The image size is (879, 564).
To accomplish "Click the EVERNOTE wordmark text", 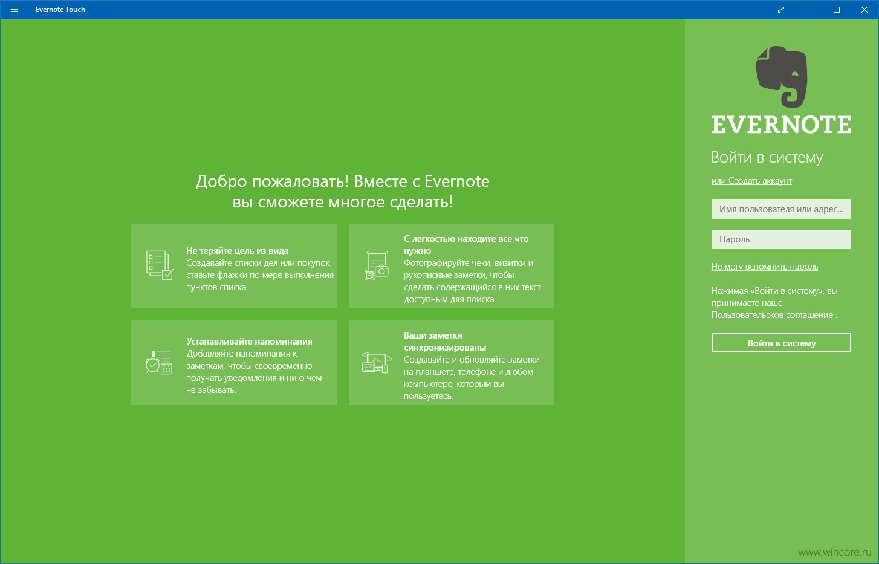I will coord(781,125).
